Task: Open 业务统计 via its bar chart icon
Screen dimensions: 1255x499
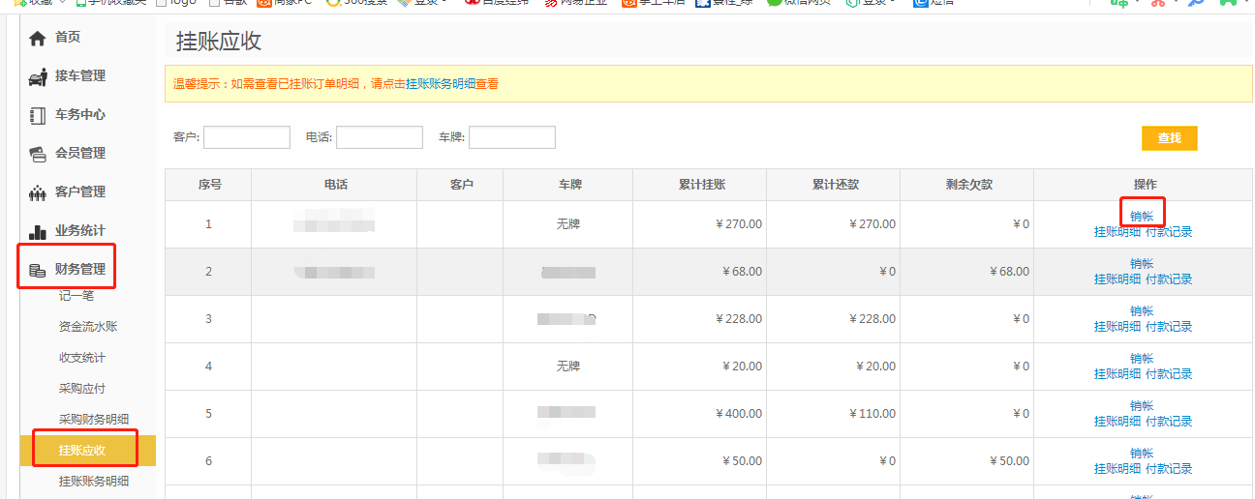Action: point(38,231)
